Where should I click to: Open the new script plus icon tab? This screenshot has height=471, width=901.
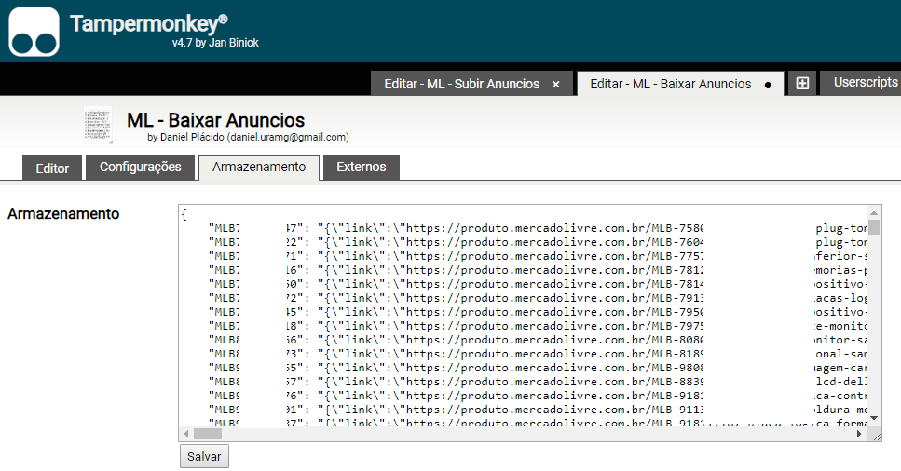pyautogui.click(x=802, y=83)
